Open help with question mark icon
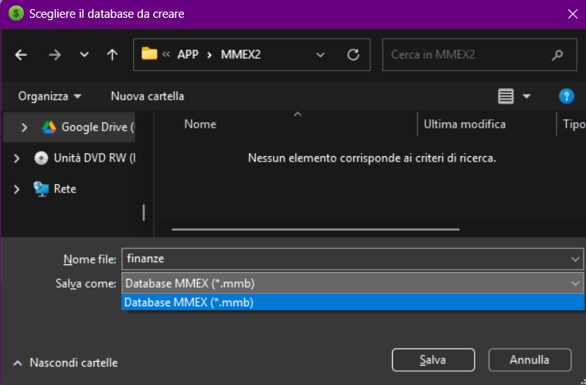The image size is (586, 385). pos(566,97)
